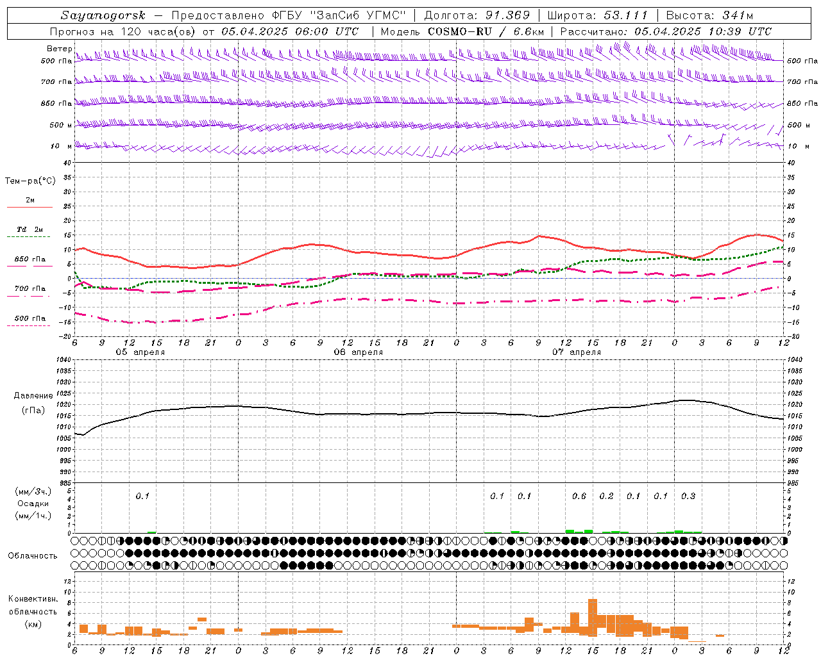821x656 pixels.
Task: Click the Облачность cloud cover label
Action: coord(33,556)
